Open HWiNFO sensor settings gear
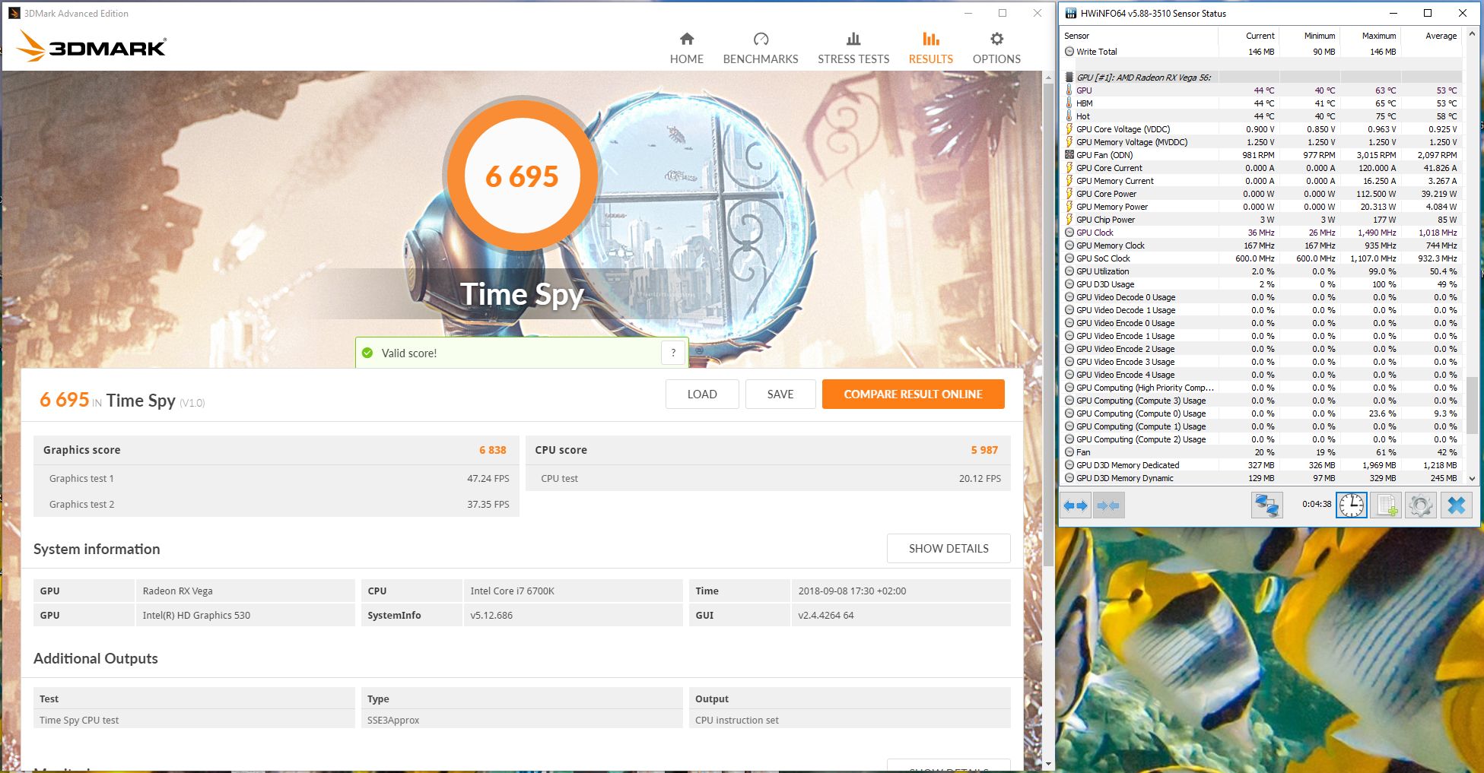 pos(1420,505)
